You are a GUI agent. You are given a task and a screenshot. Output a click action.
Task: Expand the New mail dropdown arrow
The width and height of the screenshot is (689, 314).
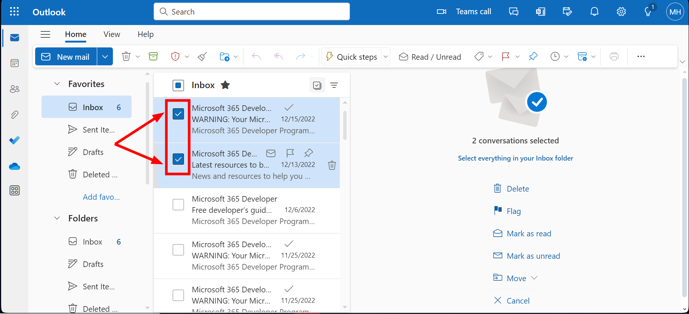(105, 56)
